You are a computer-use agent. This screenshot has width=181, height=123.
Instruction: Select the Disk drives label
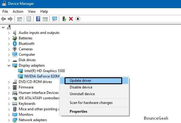pos(27,60)
